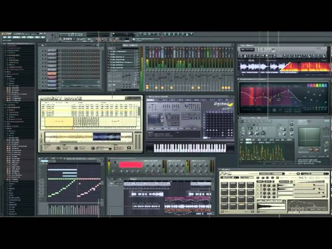This screenshot has width=332, height=249.
Task: Click the orange spectrum view in Edison
Action: point(305,66)
